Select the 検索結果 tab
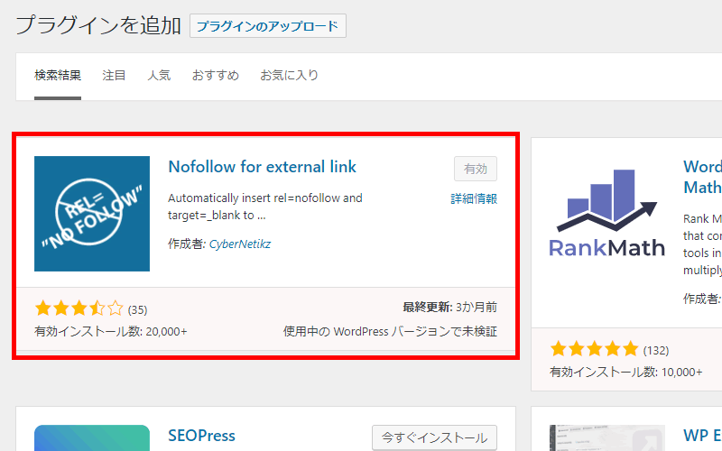Screen dimensions: 722x451 click(58, 76)
